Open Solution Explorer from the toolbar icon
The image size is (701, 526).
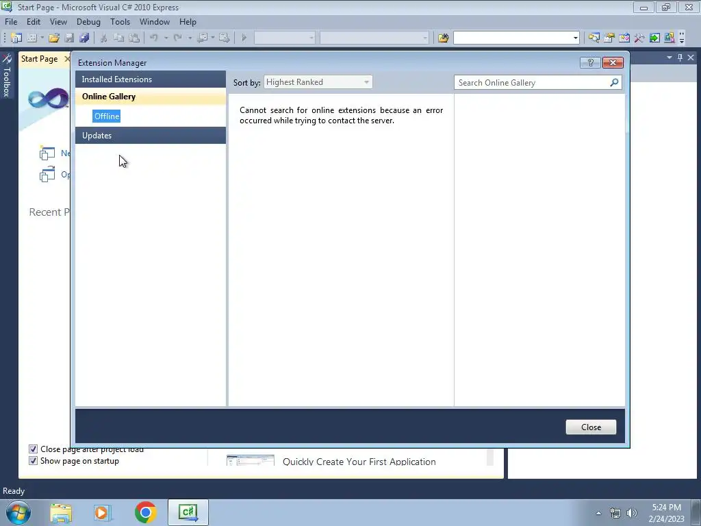tap(594, 38)
